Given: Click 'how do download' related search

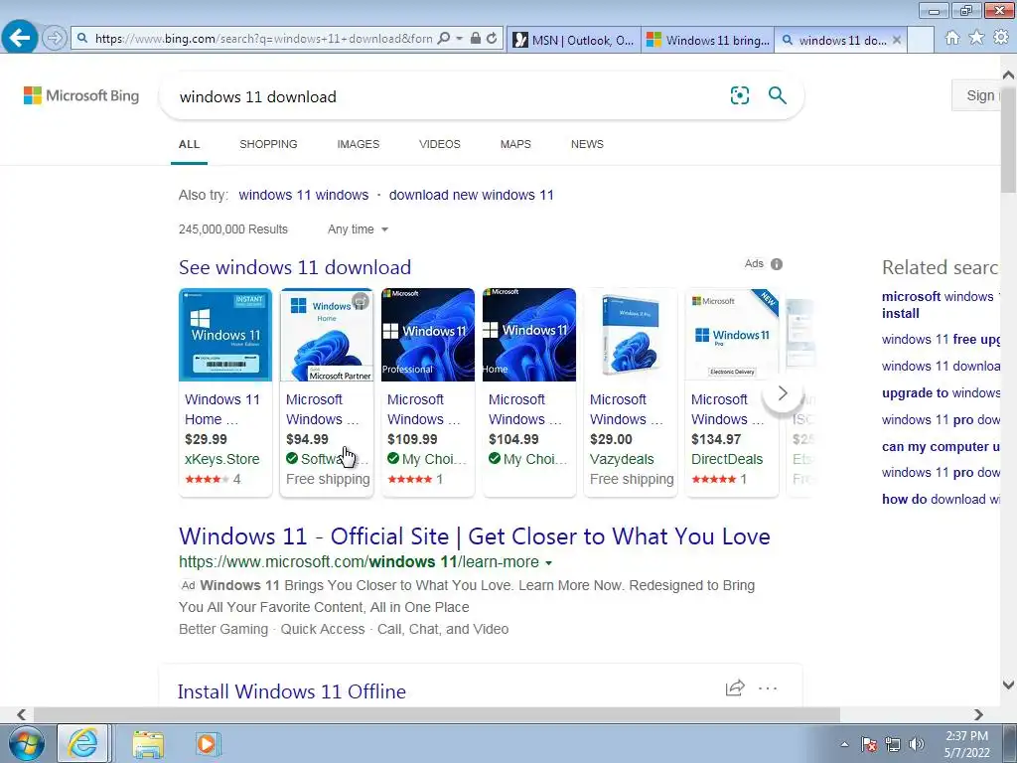Looking at the screenshot, I should click(941, 499).
